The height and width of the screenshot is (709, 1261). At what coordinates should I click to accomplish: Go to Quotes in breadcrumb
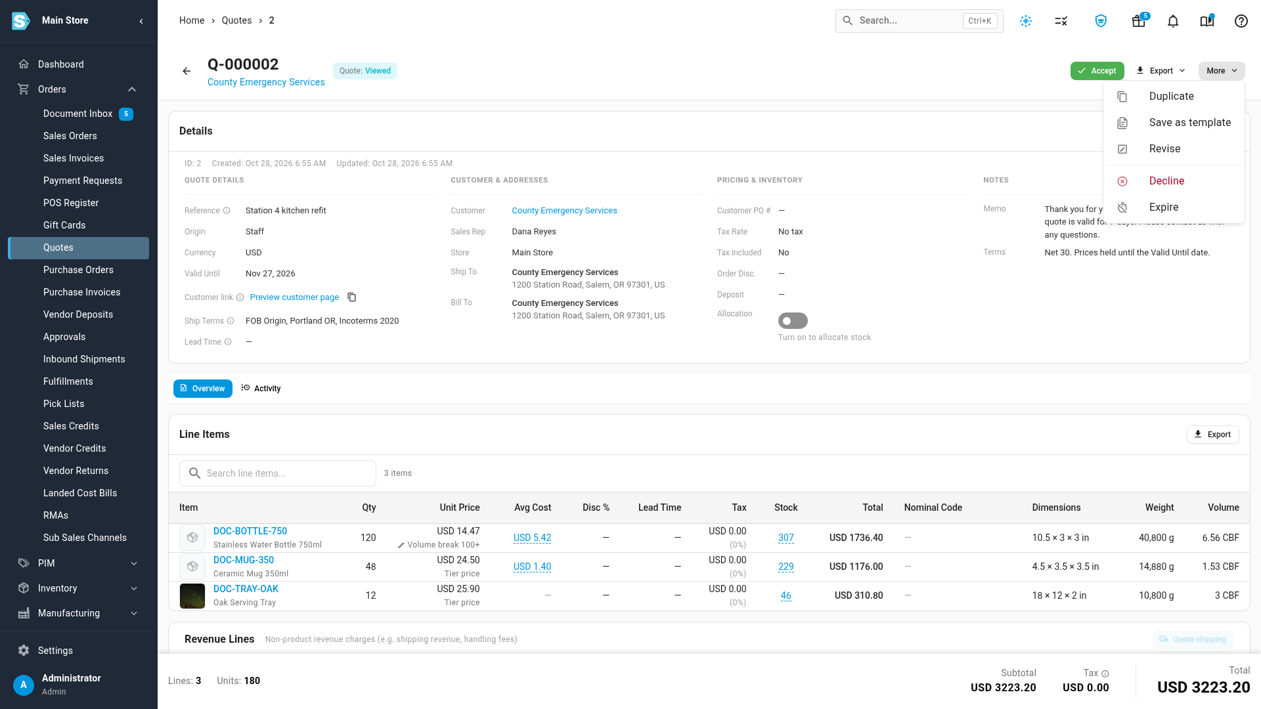[236, 20]
